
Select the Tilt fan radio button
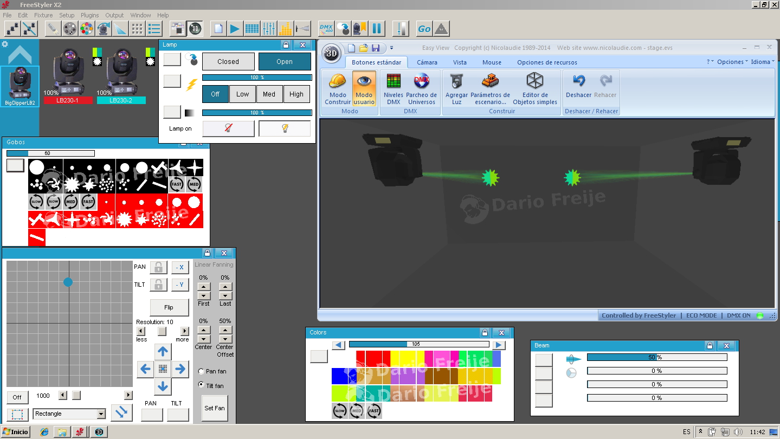pos(201,385)
